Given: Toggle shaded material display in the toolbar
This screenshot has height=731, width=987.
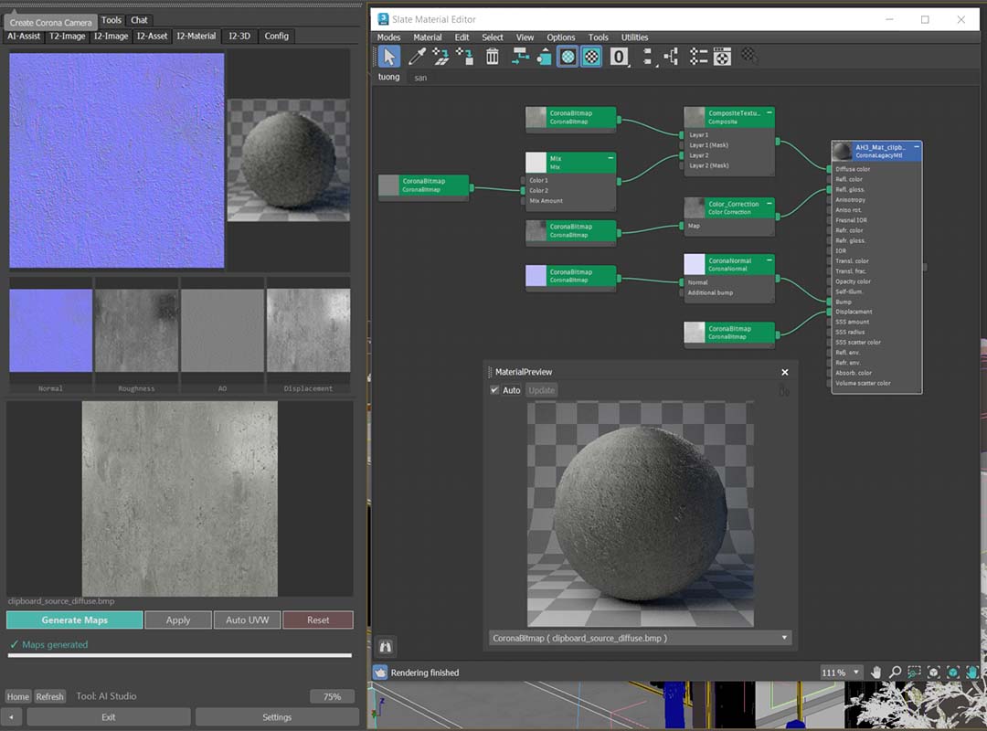Looking at the screenshot, I should 567,56.
